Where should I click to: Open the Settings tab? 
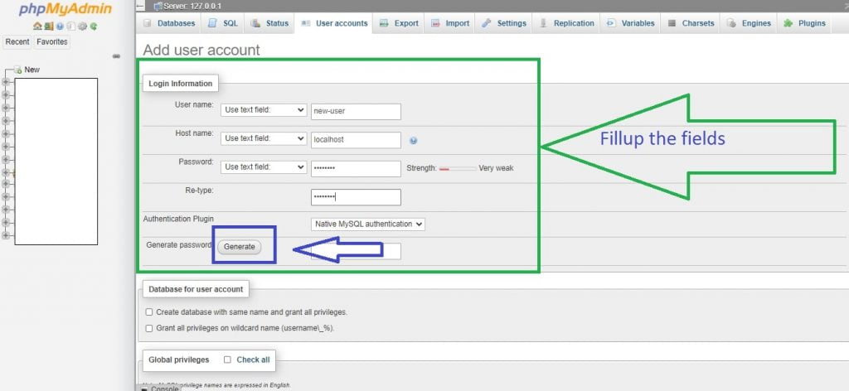(504, 23)
